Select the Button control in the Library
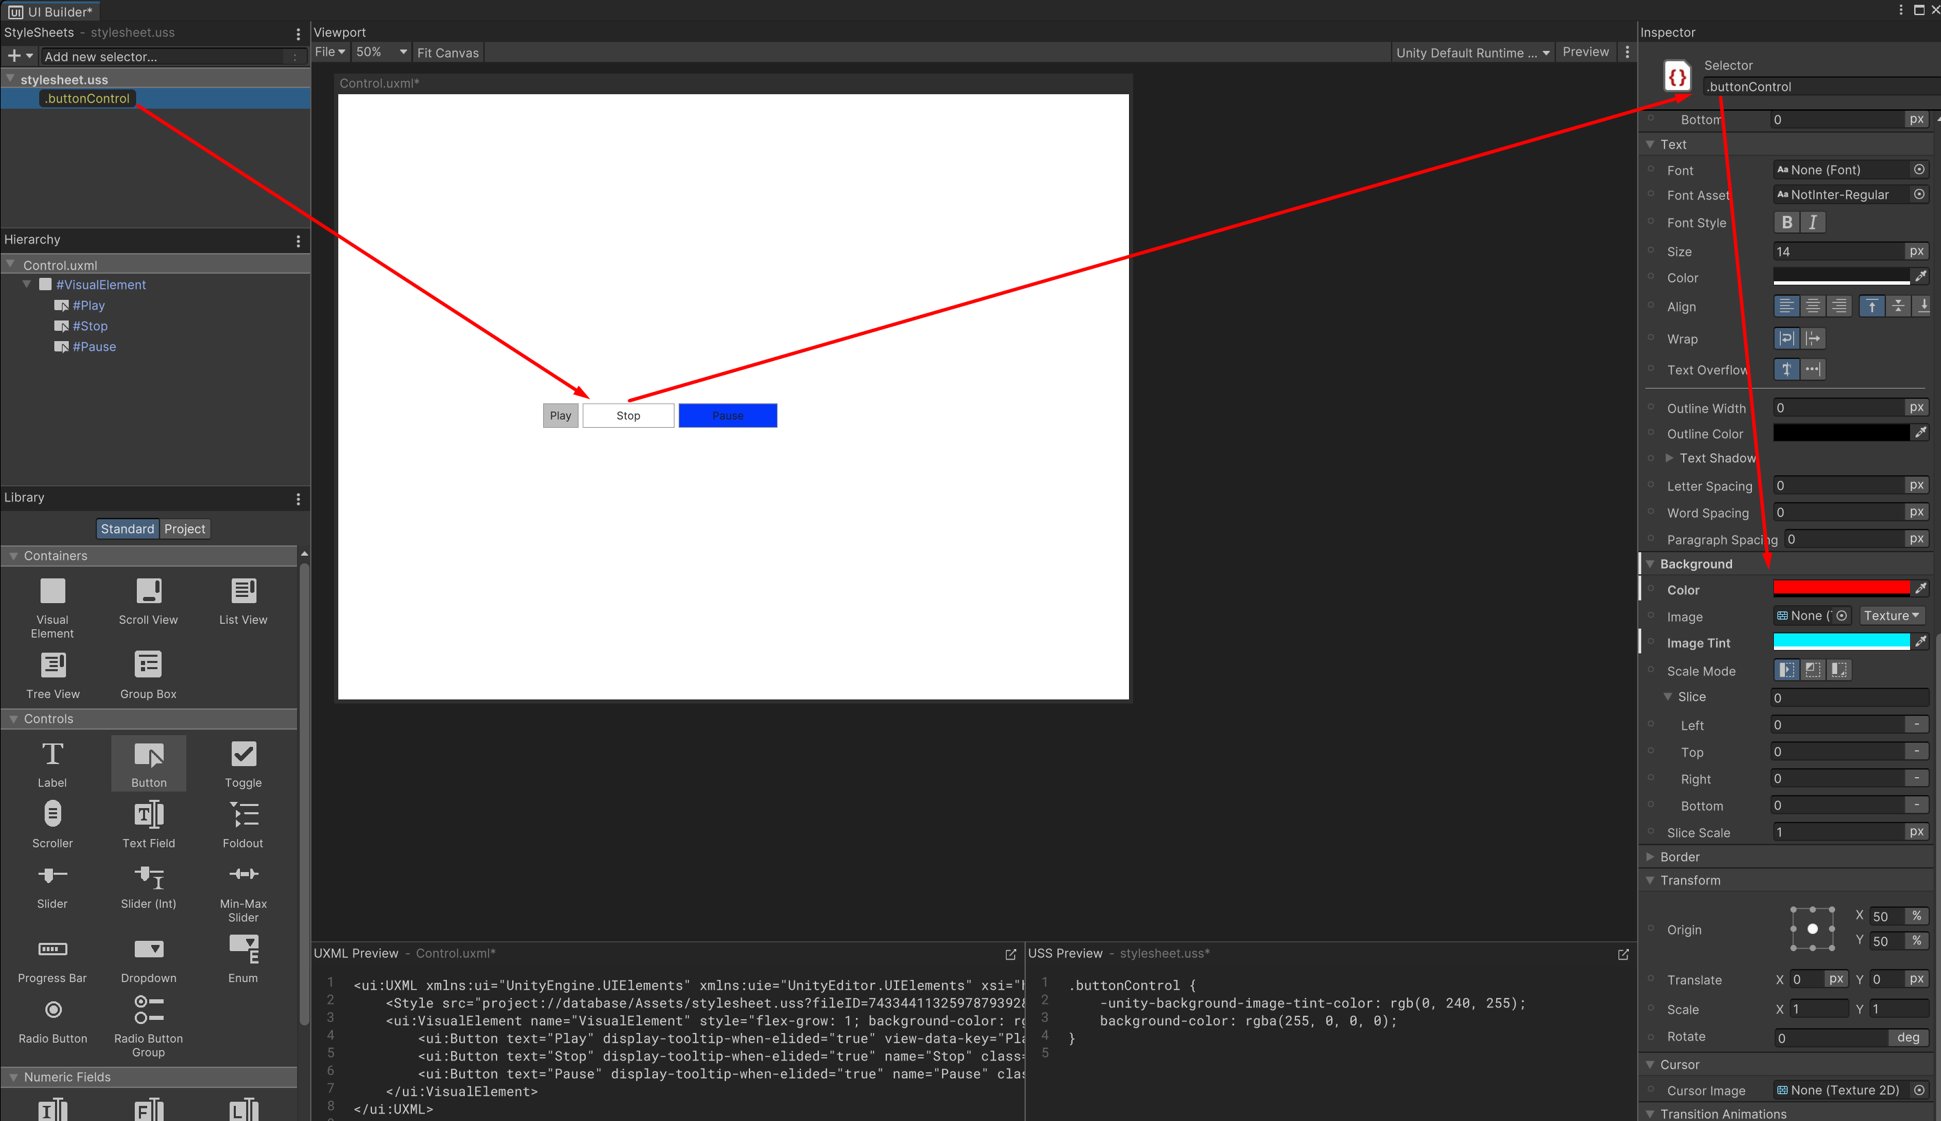 tap(149, 762)
